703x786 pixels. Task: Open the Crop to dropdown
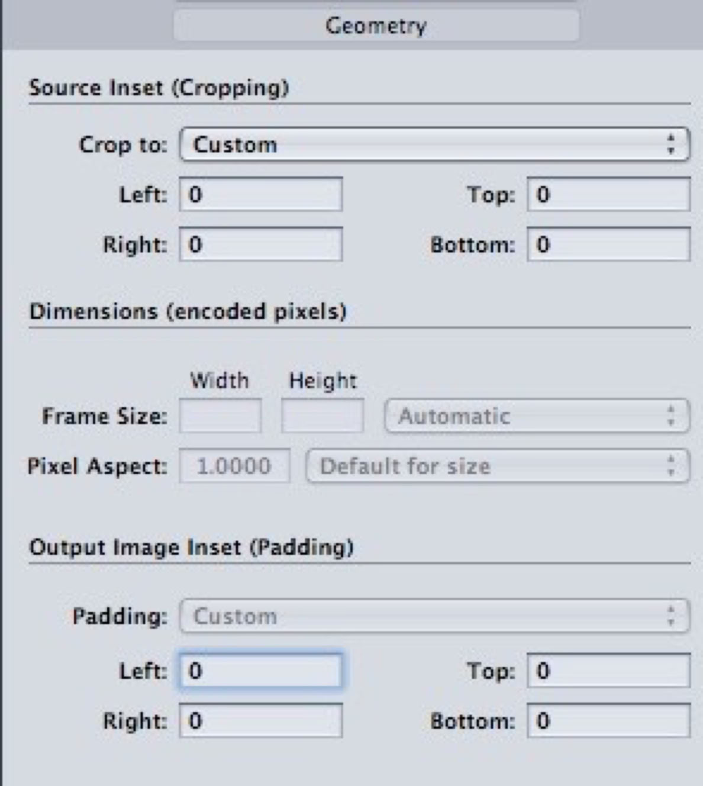tap(434, 144)
